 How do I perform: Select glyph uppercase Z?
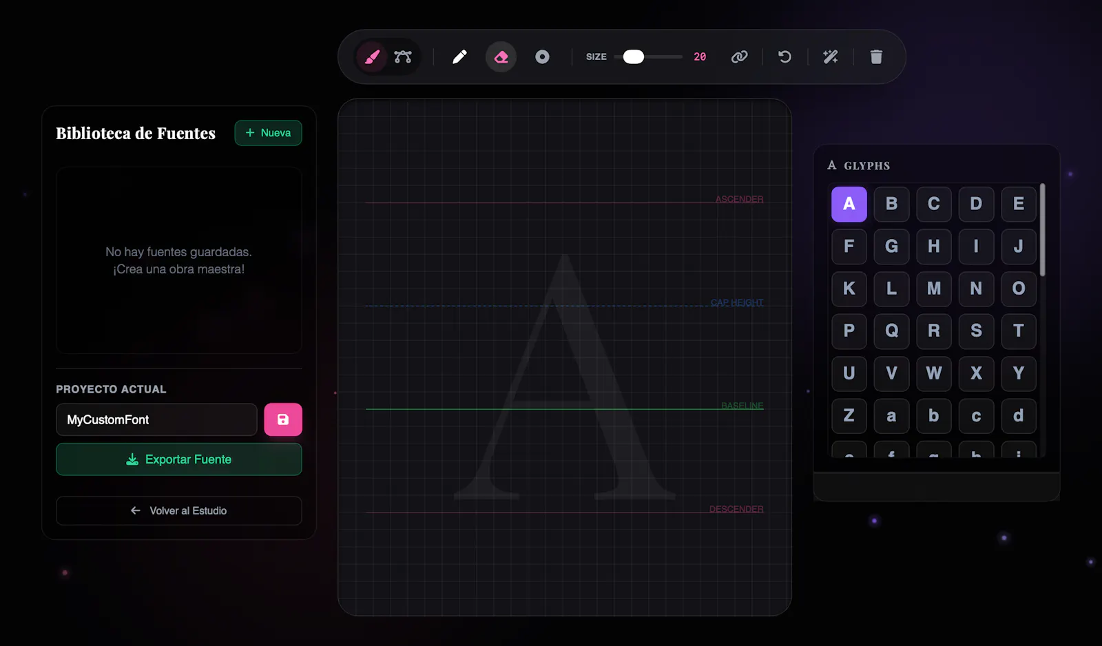pyautogui.click(x=849, y=416)
